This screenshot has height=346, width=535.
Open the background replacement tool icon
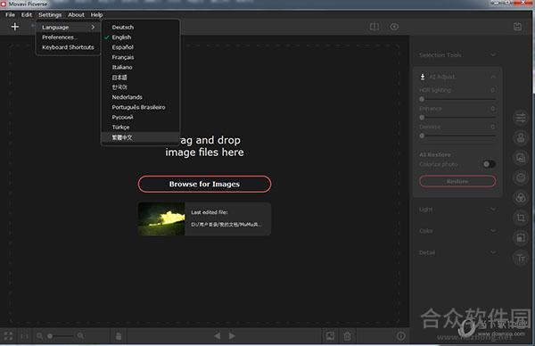click(x=521, y=158)
